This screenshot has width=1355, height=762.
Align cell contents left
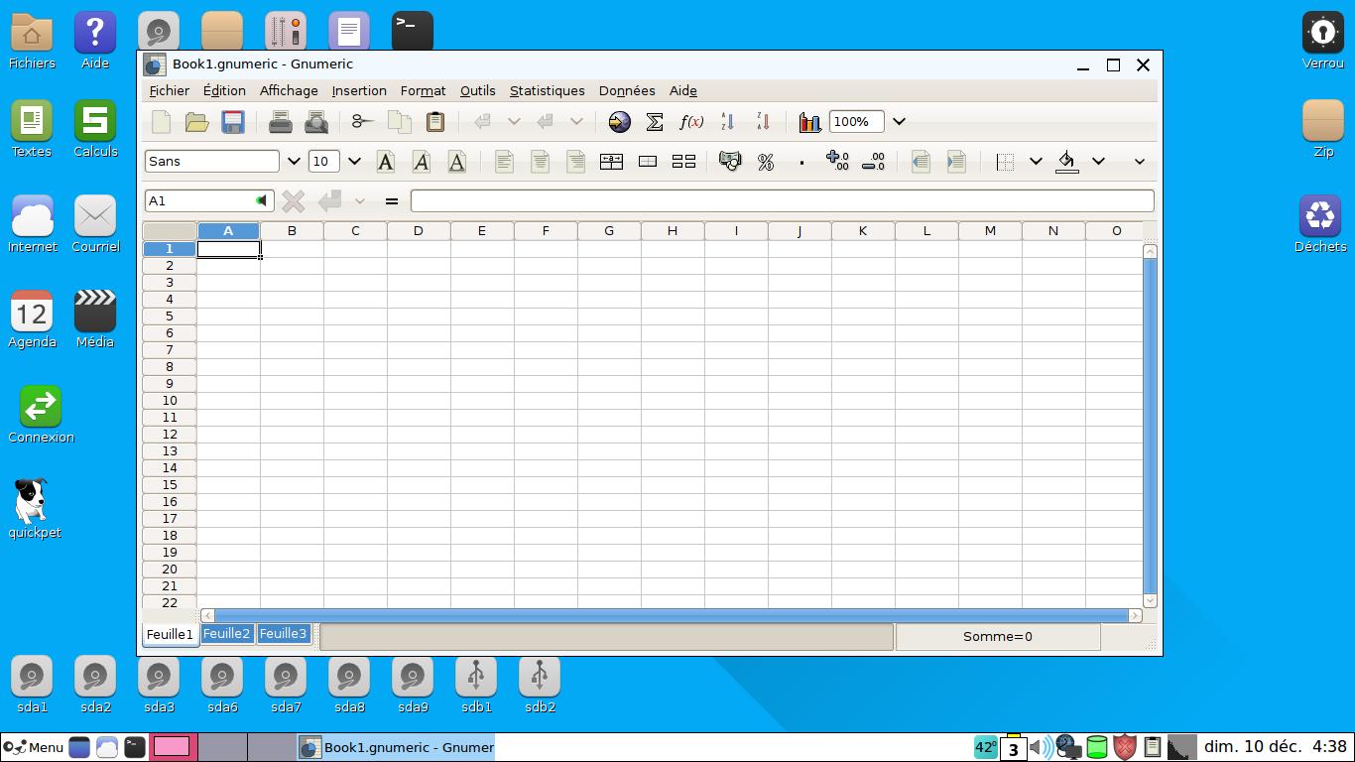pyautogui.click(x=504, y=161)
